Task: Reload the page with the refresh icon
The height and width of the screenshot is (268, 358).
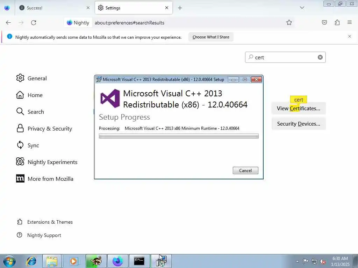Action: tap(34, 23)
